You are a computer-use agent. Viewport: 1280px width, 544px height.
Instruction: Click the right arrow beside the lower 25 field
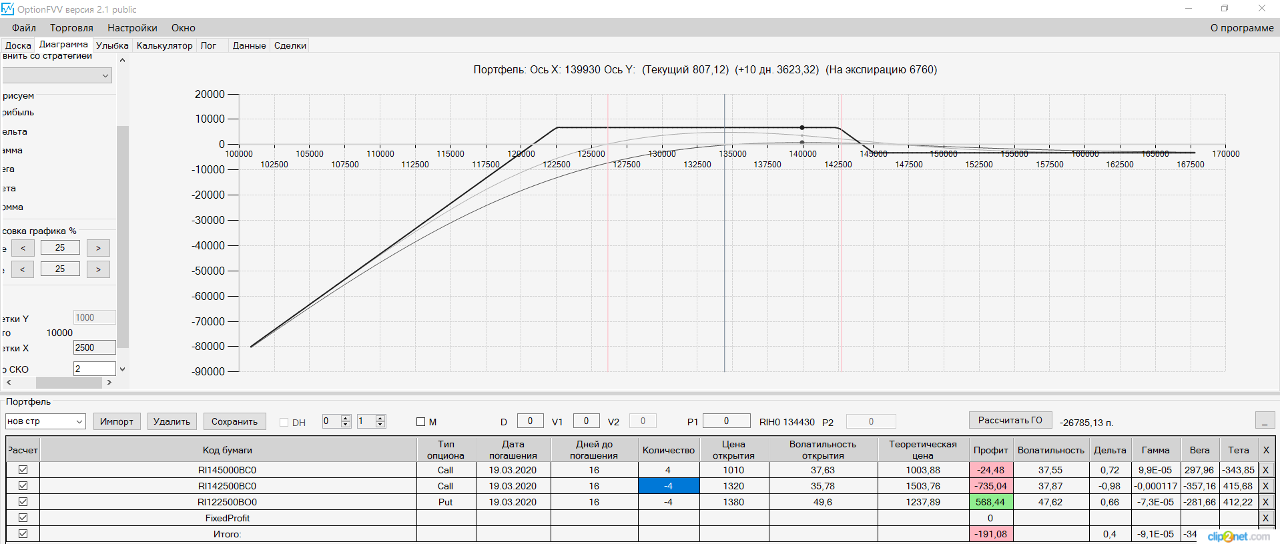pos(98,269)
